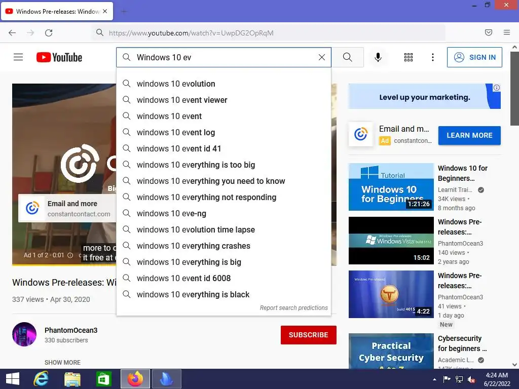Screen dimensions: 519x389
Task: Open File Explorer from the taskbar
Action: [x=72, y=379]
